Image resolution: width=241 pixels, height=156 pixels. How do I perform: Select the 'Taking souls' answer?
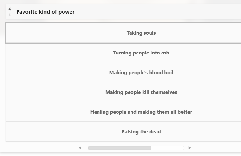pyautogui.click(x=141, y=33)
